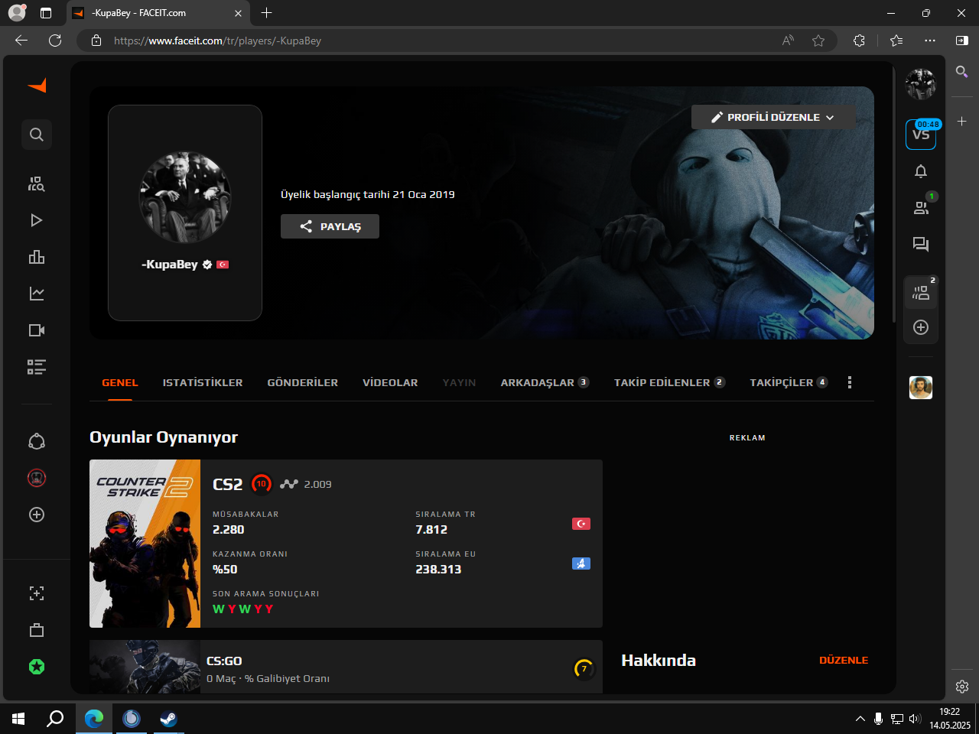The height and width of the screenshot is (734, 979).
Task: Show hidden icons in the system tray
Action: (860, 719)
